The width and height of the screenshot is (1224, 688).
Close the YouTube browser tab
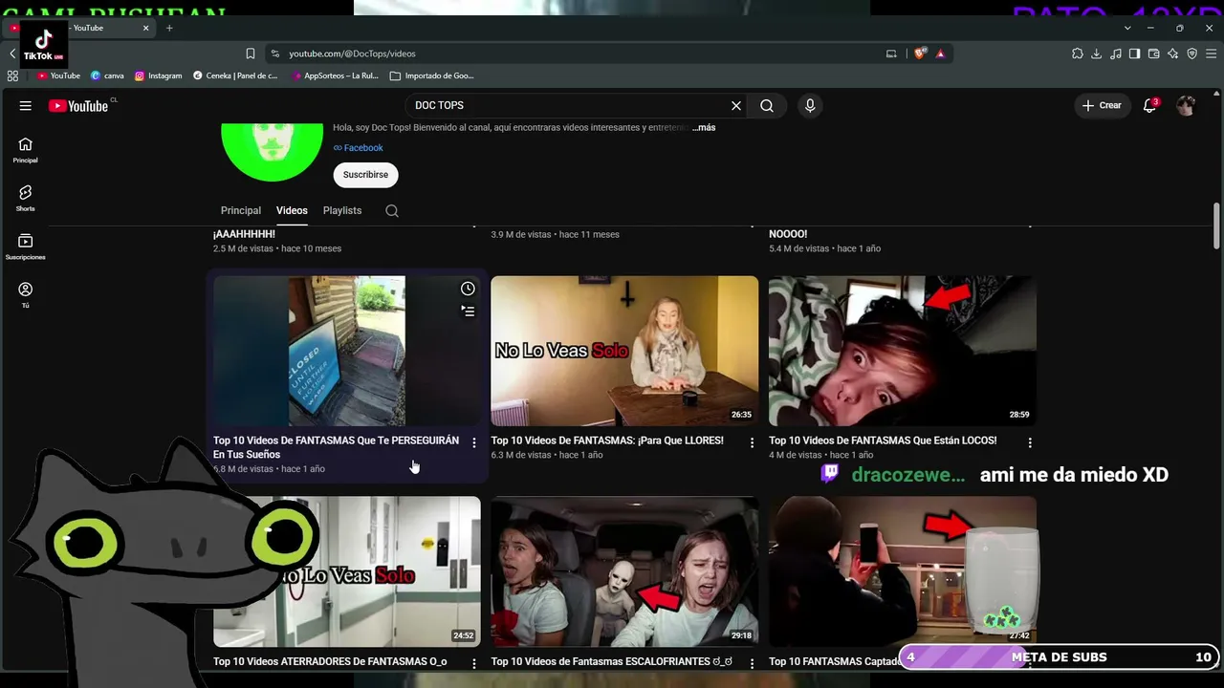(146, 28)
